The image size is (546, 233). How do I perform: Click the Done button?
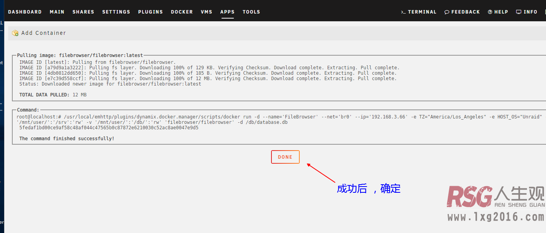[x=285, y=157]
